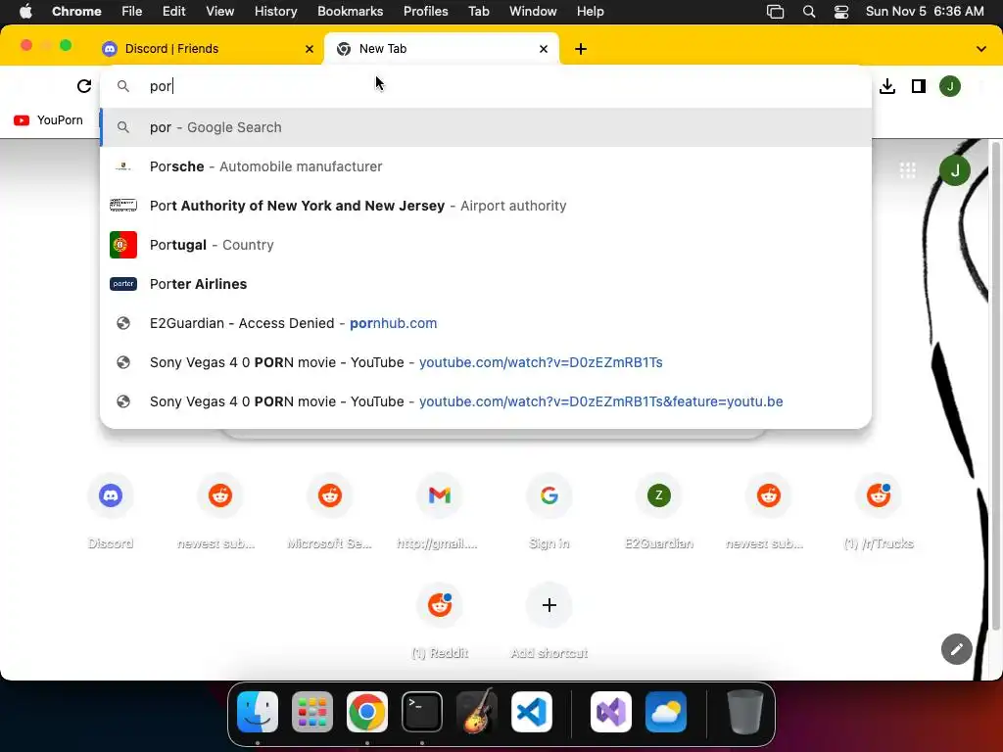The image size is (1003, 752).
Task: Open Launchpad from the dock
Action: tap(312, 712)
